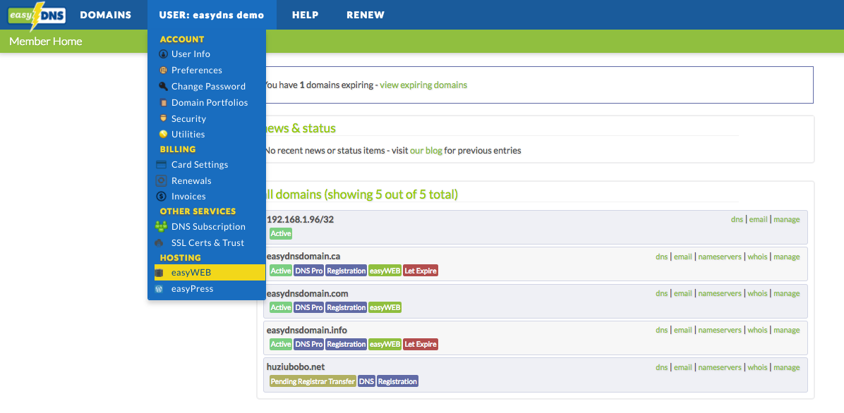Follow the view expiring domains link
Viewport: 844px width, 413px height.
pos(423,85)
